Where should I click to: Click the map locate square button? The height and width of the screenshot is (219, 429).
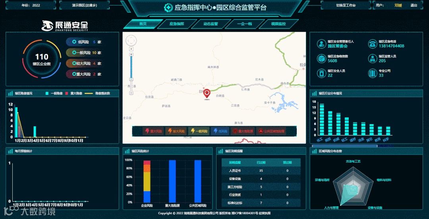click(x=131, y=49)
